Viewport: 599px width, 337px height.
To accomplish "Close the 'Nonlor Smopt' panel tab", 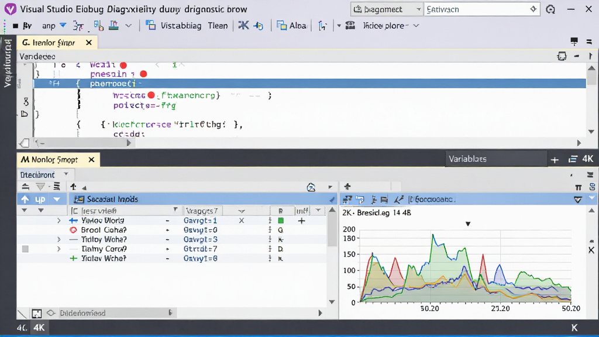I will (91, 160).
